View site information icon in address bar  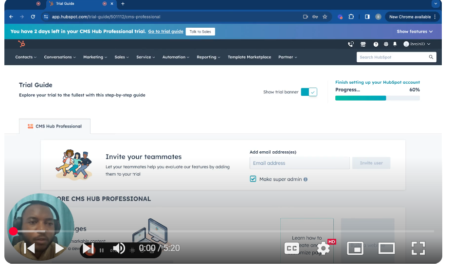point(46,17)
